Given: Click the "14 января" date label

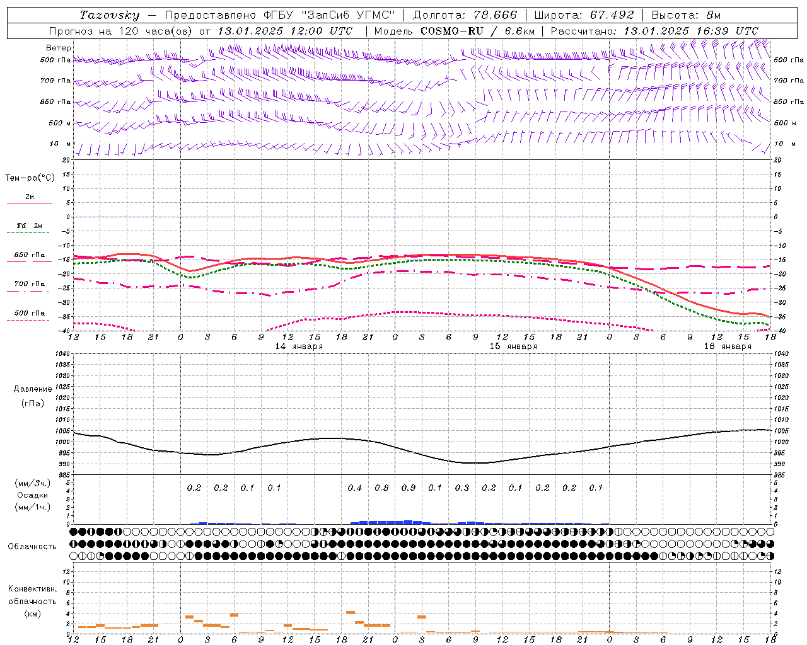Looking at the screenshot, I should [x=299, y=346].
